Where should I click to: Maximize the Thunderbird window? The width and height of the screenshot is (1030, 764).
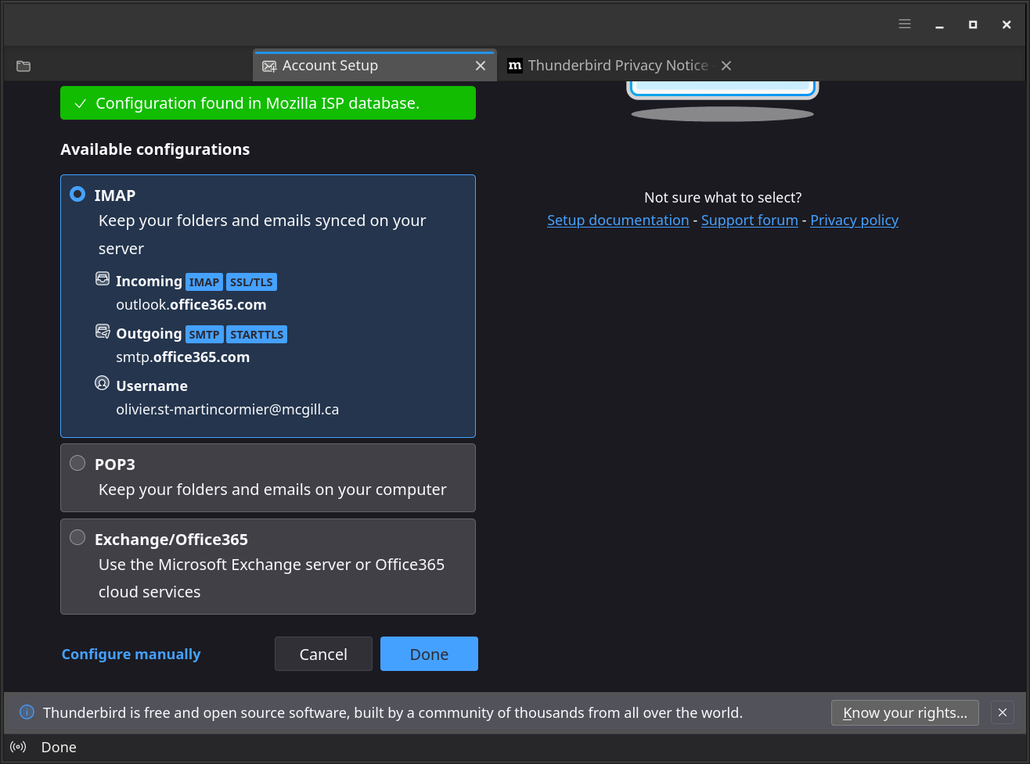tap(973, 25)
